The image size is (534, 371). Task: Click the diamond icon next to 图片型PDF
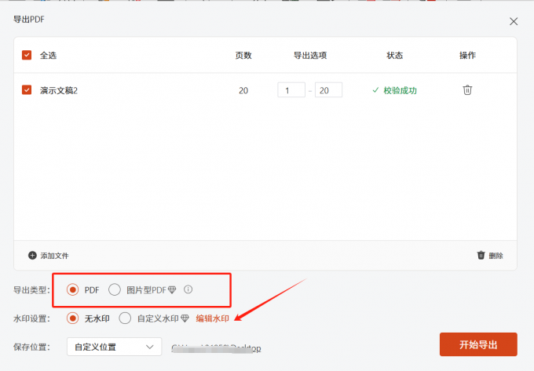pos(172,289)
